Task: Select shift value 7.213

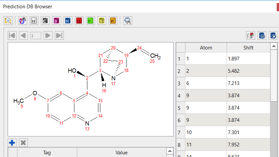Action: [248, 83]
